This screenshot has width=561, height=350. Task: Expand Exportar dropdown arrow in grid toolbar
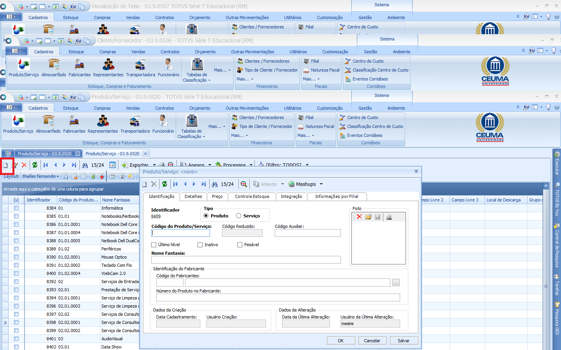pos(154,165)
